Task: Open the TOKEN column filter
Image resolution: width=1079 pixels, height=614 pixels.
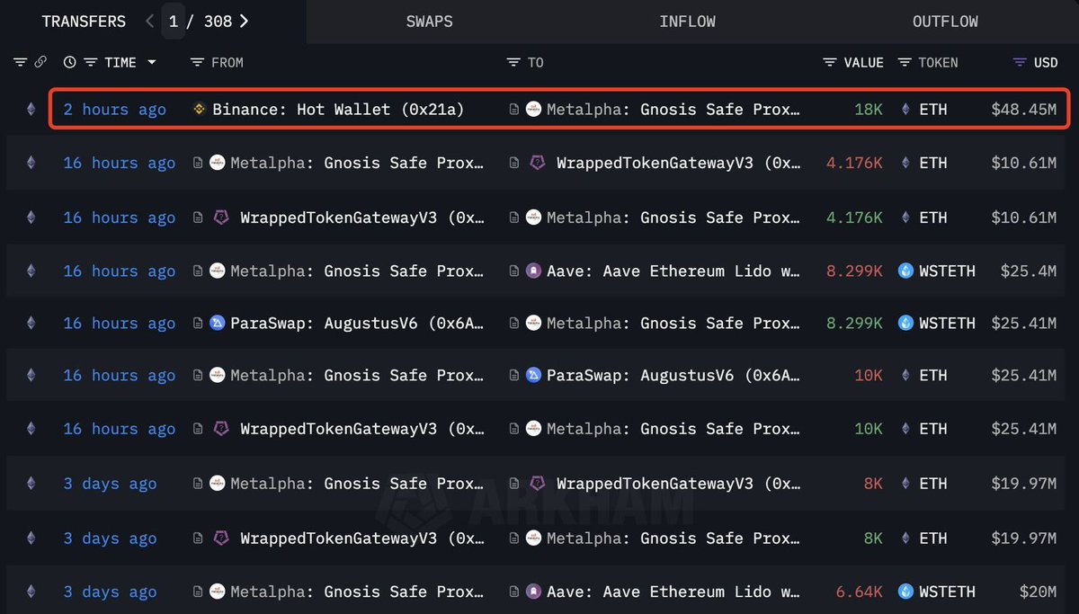Action: tap(904, 62)
